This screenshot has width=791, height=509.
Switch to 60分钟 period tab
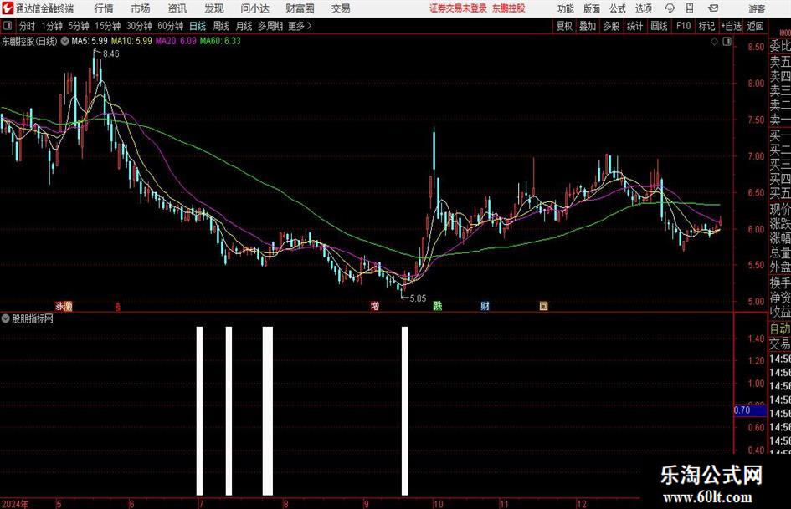point(171,26)
